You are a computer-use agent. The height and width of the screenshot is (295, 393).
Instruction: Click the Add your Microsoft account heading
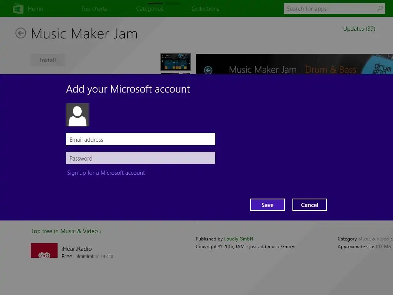(128, 89)
